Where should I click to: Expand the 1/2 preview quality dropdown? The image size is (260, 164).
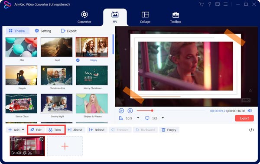click(163, 118)
